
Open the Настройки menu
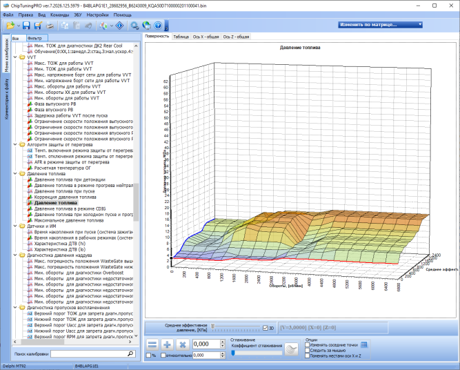[97, 14]
